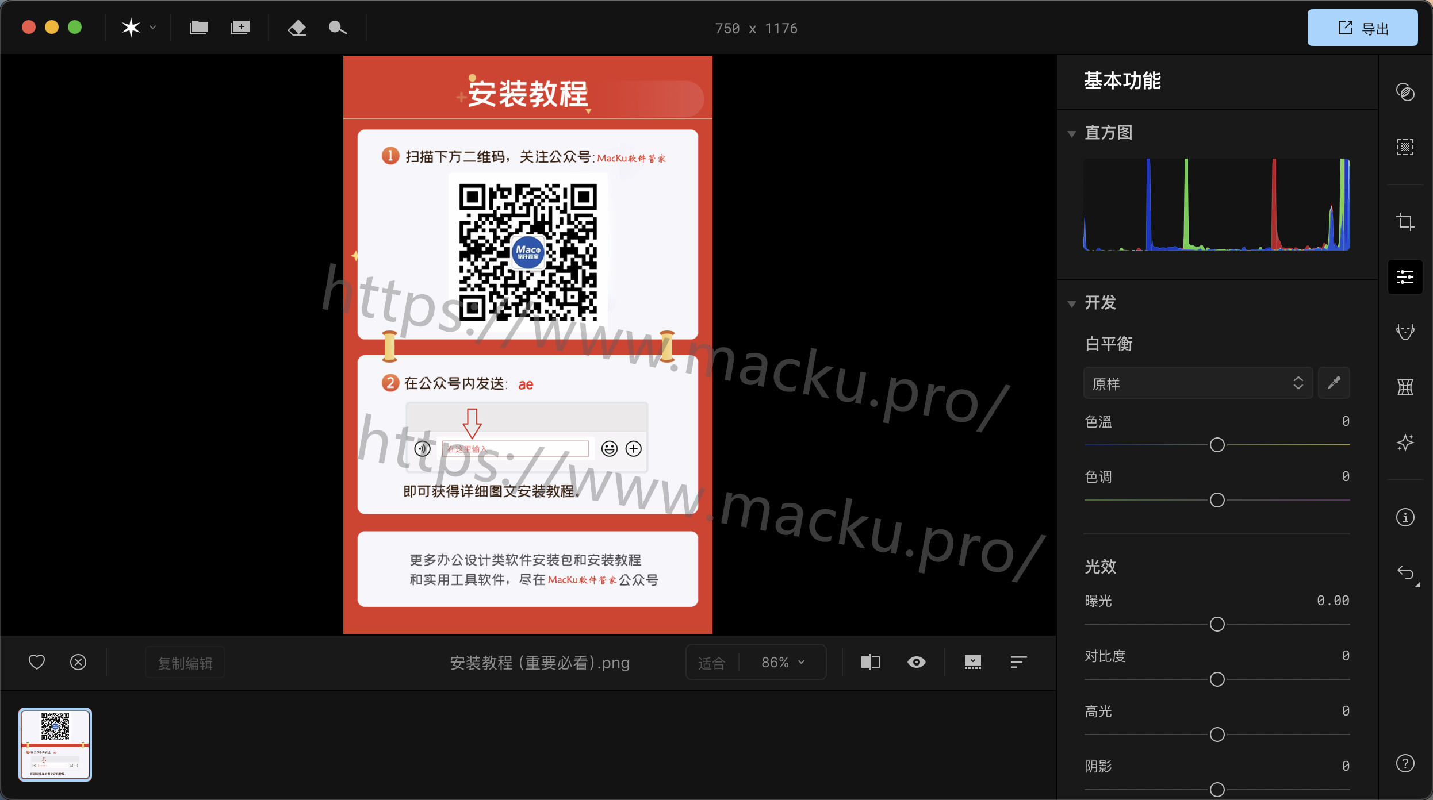Click the 导出 export button

point(1362,28)
